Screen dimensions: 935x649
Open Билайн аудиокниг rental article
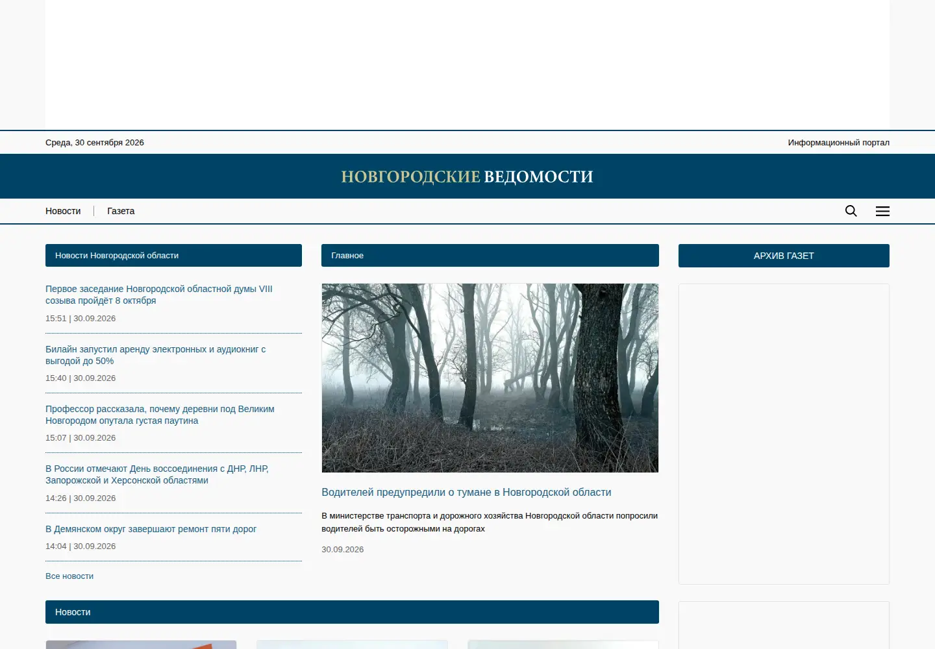[156, 355]
